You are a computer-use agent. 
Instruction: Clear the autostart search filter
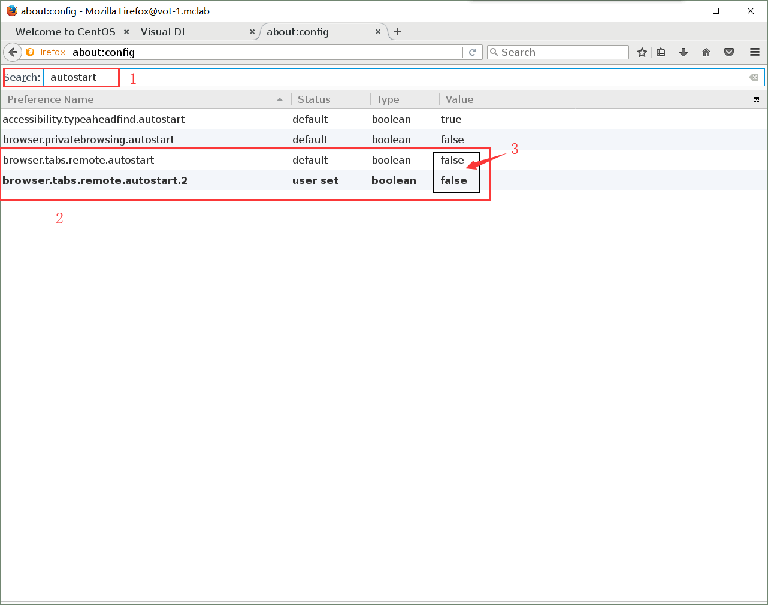[754, 77]
